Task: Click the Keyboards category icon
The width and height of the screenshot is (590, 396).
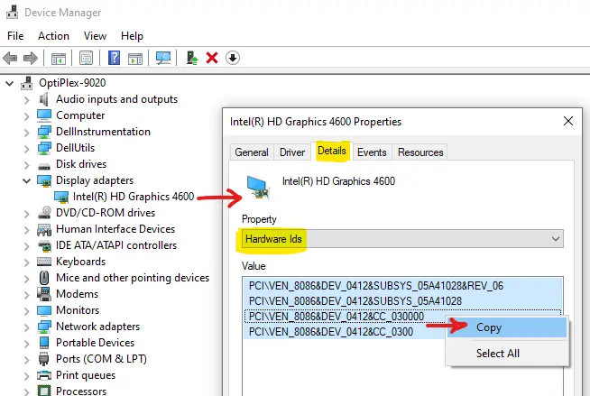Action: click(44, 262)
